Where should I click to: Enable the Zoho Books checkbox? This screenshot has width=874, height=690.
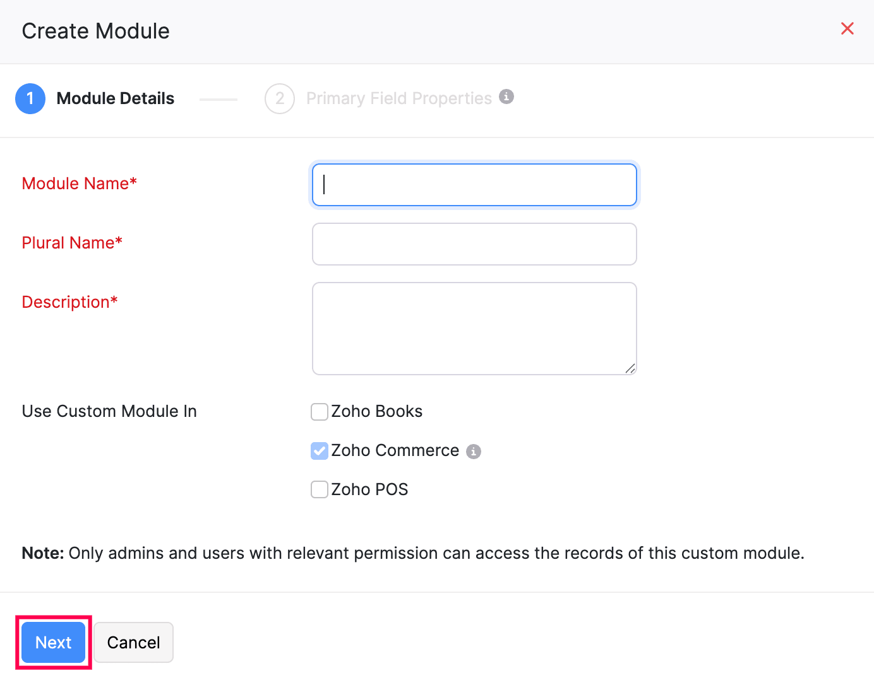(x=320, y=412)
